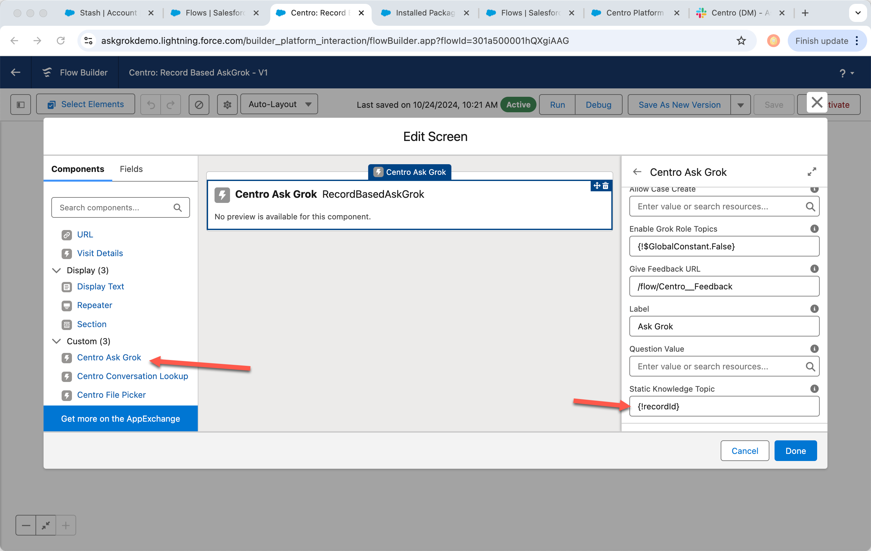Click the back arrow in Centro Ask Grok panel

click(637, 172)
